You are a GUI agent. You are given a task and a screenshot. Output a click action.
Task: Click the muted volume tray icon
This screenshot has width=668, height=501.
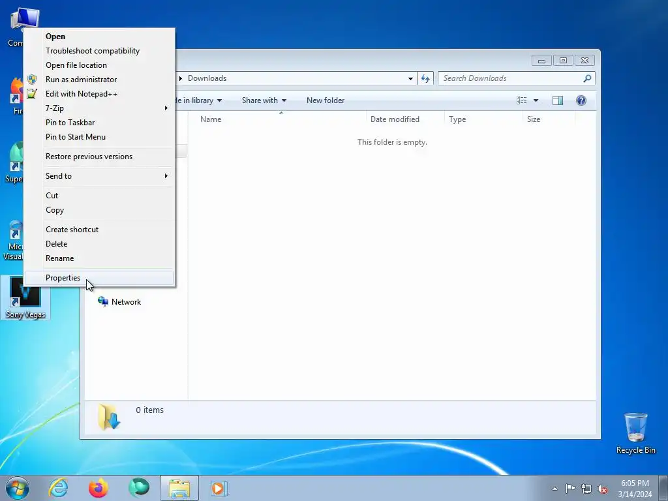coord(602,489)
